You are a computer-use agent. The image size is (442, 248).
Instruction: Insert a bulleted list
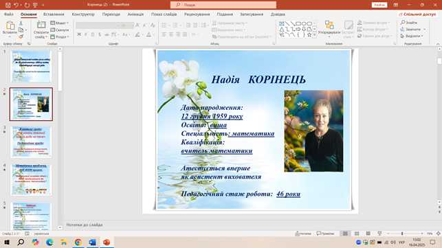tap(164, 25)
